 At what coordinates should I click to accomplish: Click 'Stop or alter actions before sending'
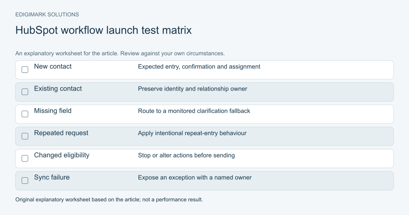coord(186,156)
